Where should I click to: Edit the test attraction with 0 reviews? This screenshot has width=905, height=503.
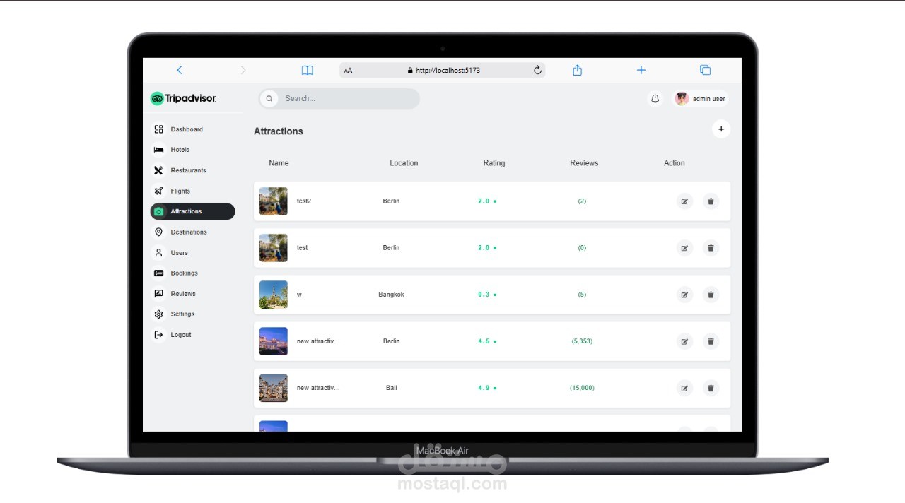click(x=684, y=248)
